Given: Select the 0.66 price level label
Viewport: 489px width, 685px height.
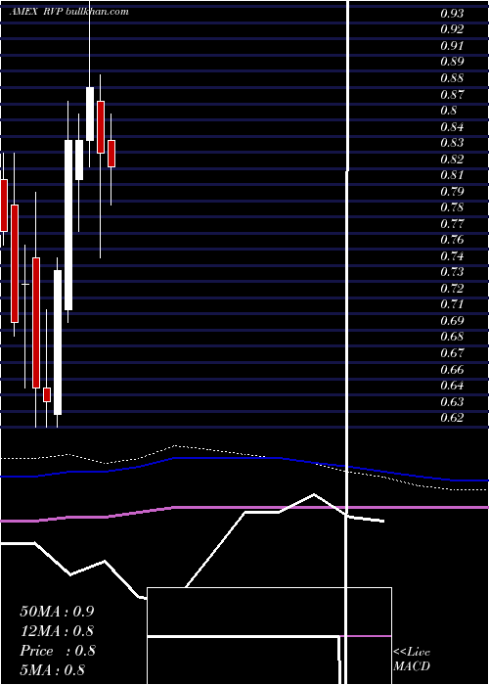Looking at the screenshot, I should pos(452,370).
